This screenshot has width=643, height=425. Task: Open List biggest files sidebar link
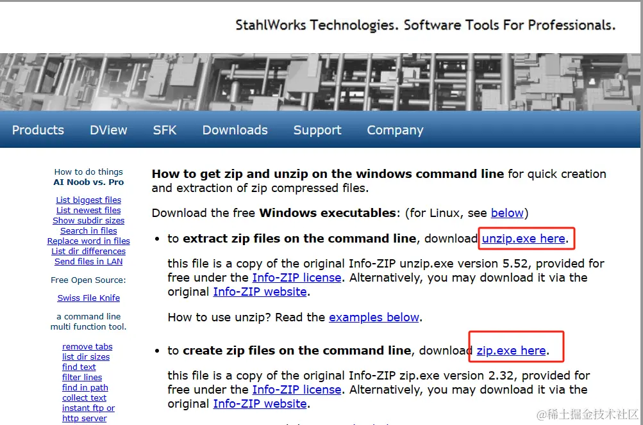tap(88, 200)
